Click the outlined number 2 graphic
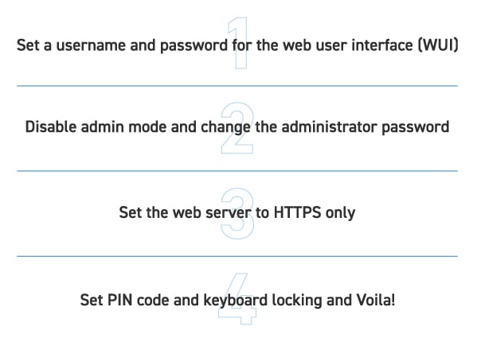 (x=237, y=128)
